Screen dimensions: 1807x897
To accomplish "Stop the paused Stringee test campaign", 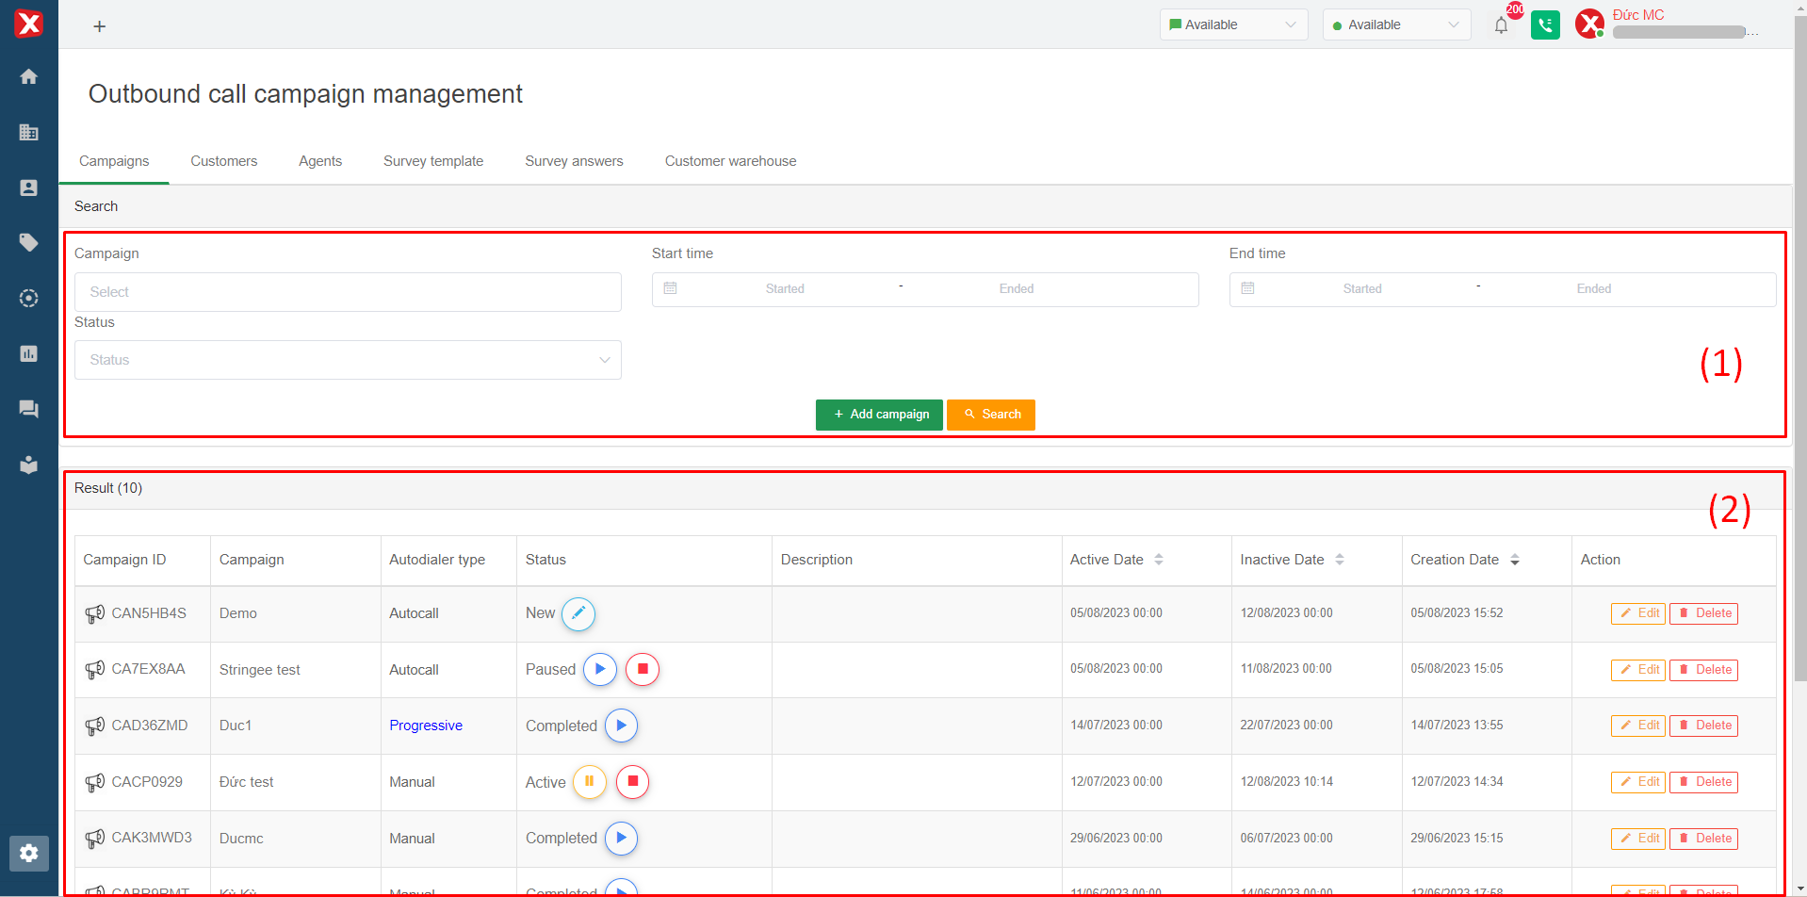I will 643,669.
